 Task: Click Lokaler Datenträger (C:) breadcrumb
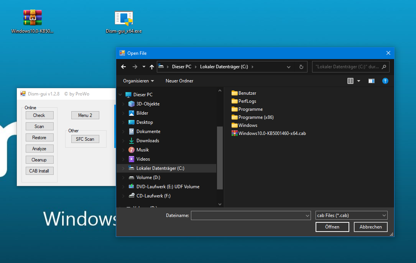click(224, 67)
